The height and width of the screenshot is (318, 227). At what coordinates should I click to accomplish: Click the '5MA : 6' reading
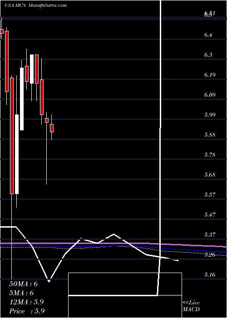(21, 293)
